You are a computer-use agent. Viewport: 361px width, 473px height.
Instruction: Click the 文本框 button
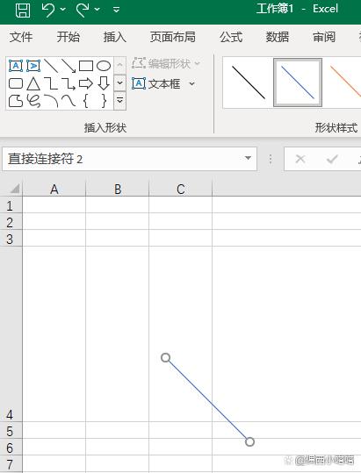[x=156, y=83]
